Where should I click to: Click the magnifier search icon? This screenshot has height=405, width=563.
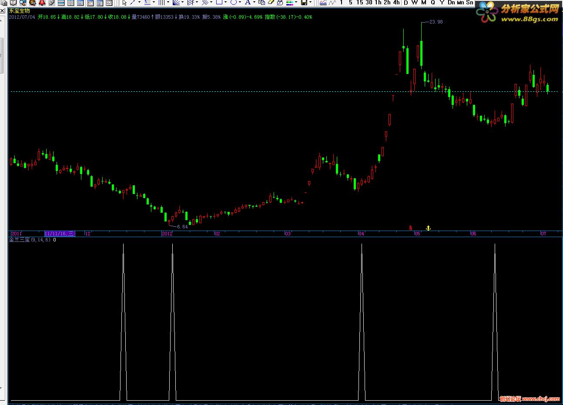point(23,2)
